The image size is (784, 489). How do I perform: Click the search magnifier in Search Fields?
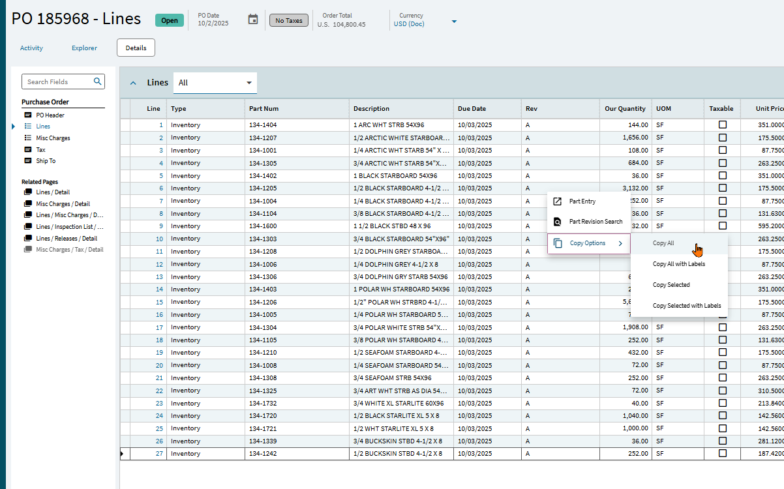tap(97, 81)
